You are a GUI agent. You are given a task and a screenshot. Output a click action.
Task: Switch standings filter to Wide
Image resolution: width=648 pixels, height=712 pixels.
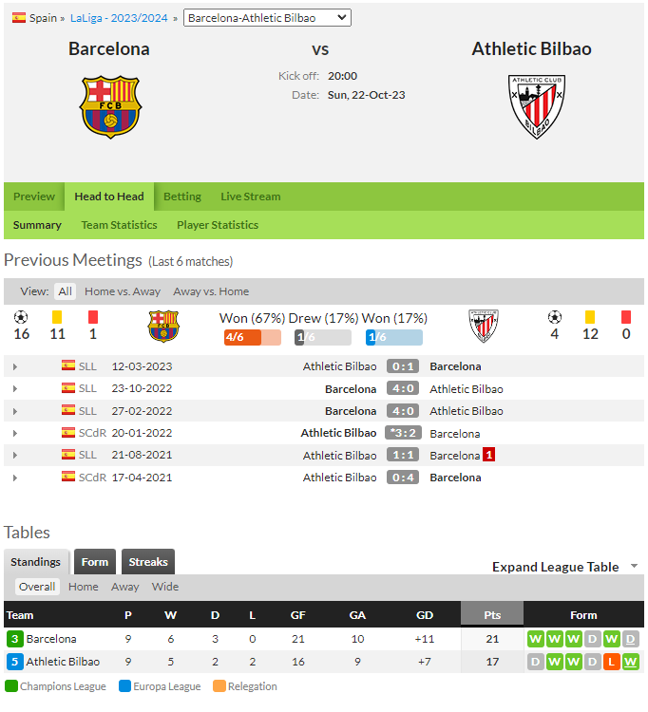165,587
